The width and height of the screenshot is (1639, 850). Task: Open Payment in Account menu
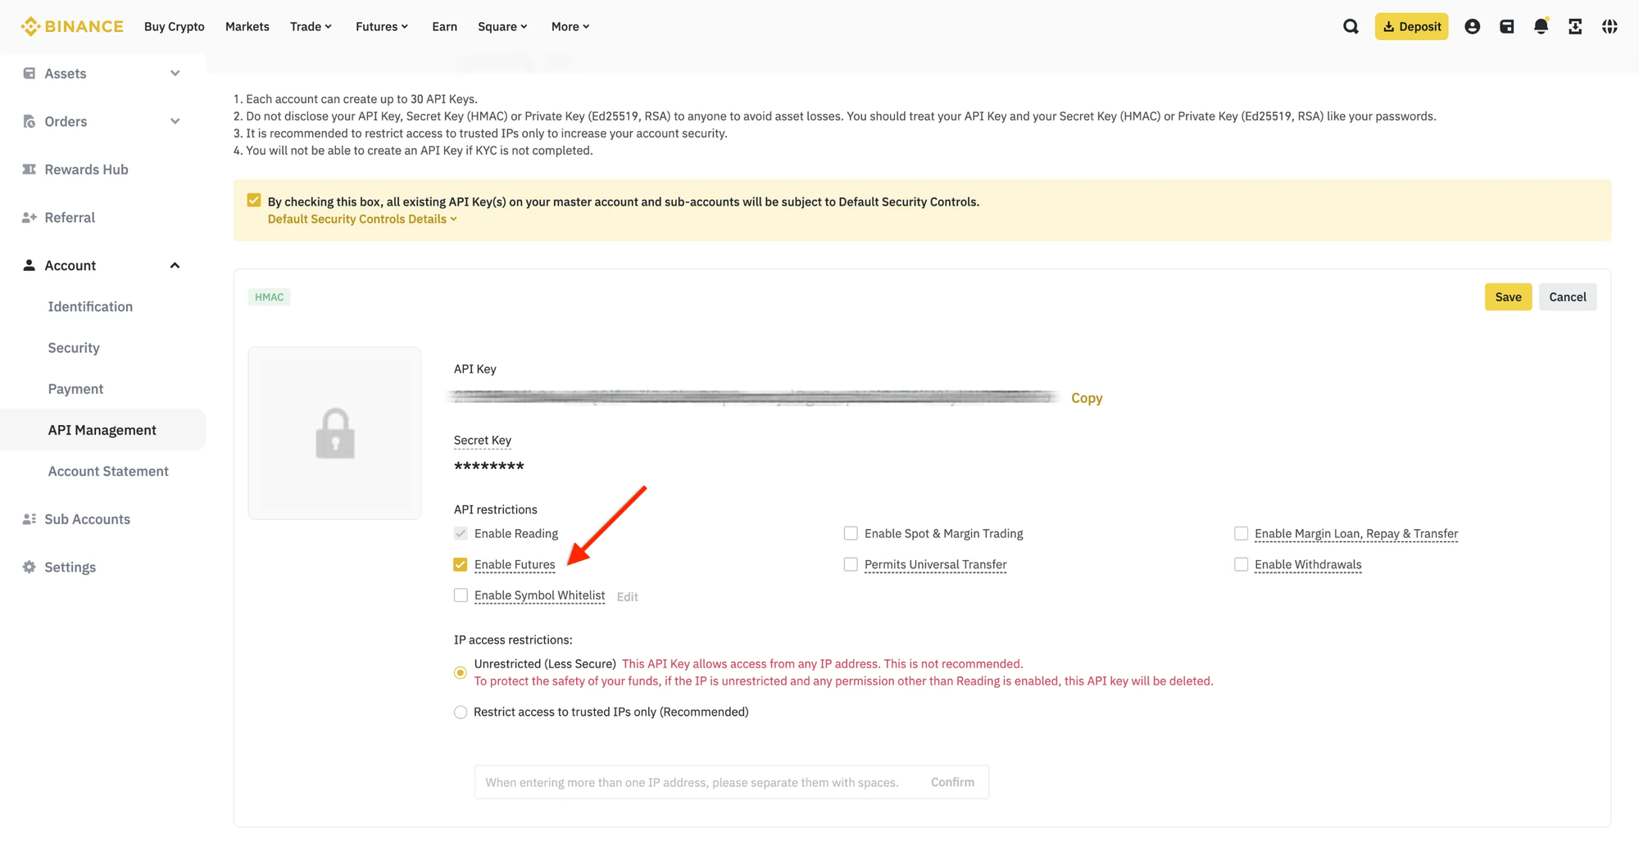click(x=75, y=388)
